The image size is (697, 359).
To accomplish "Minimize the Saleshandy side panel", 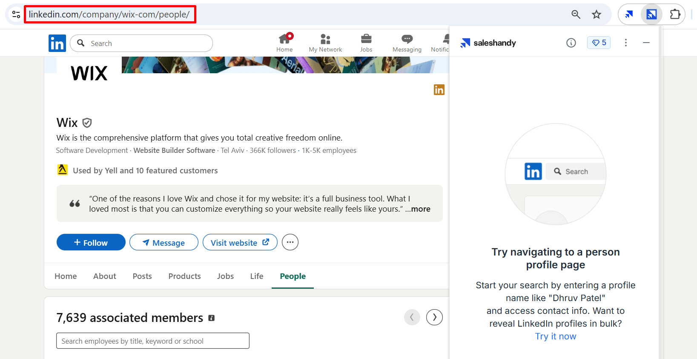I will (646, 43).
